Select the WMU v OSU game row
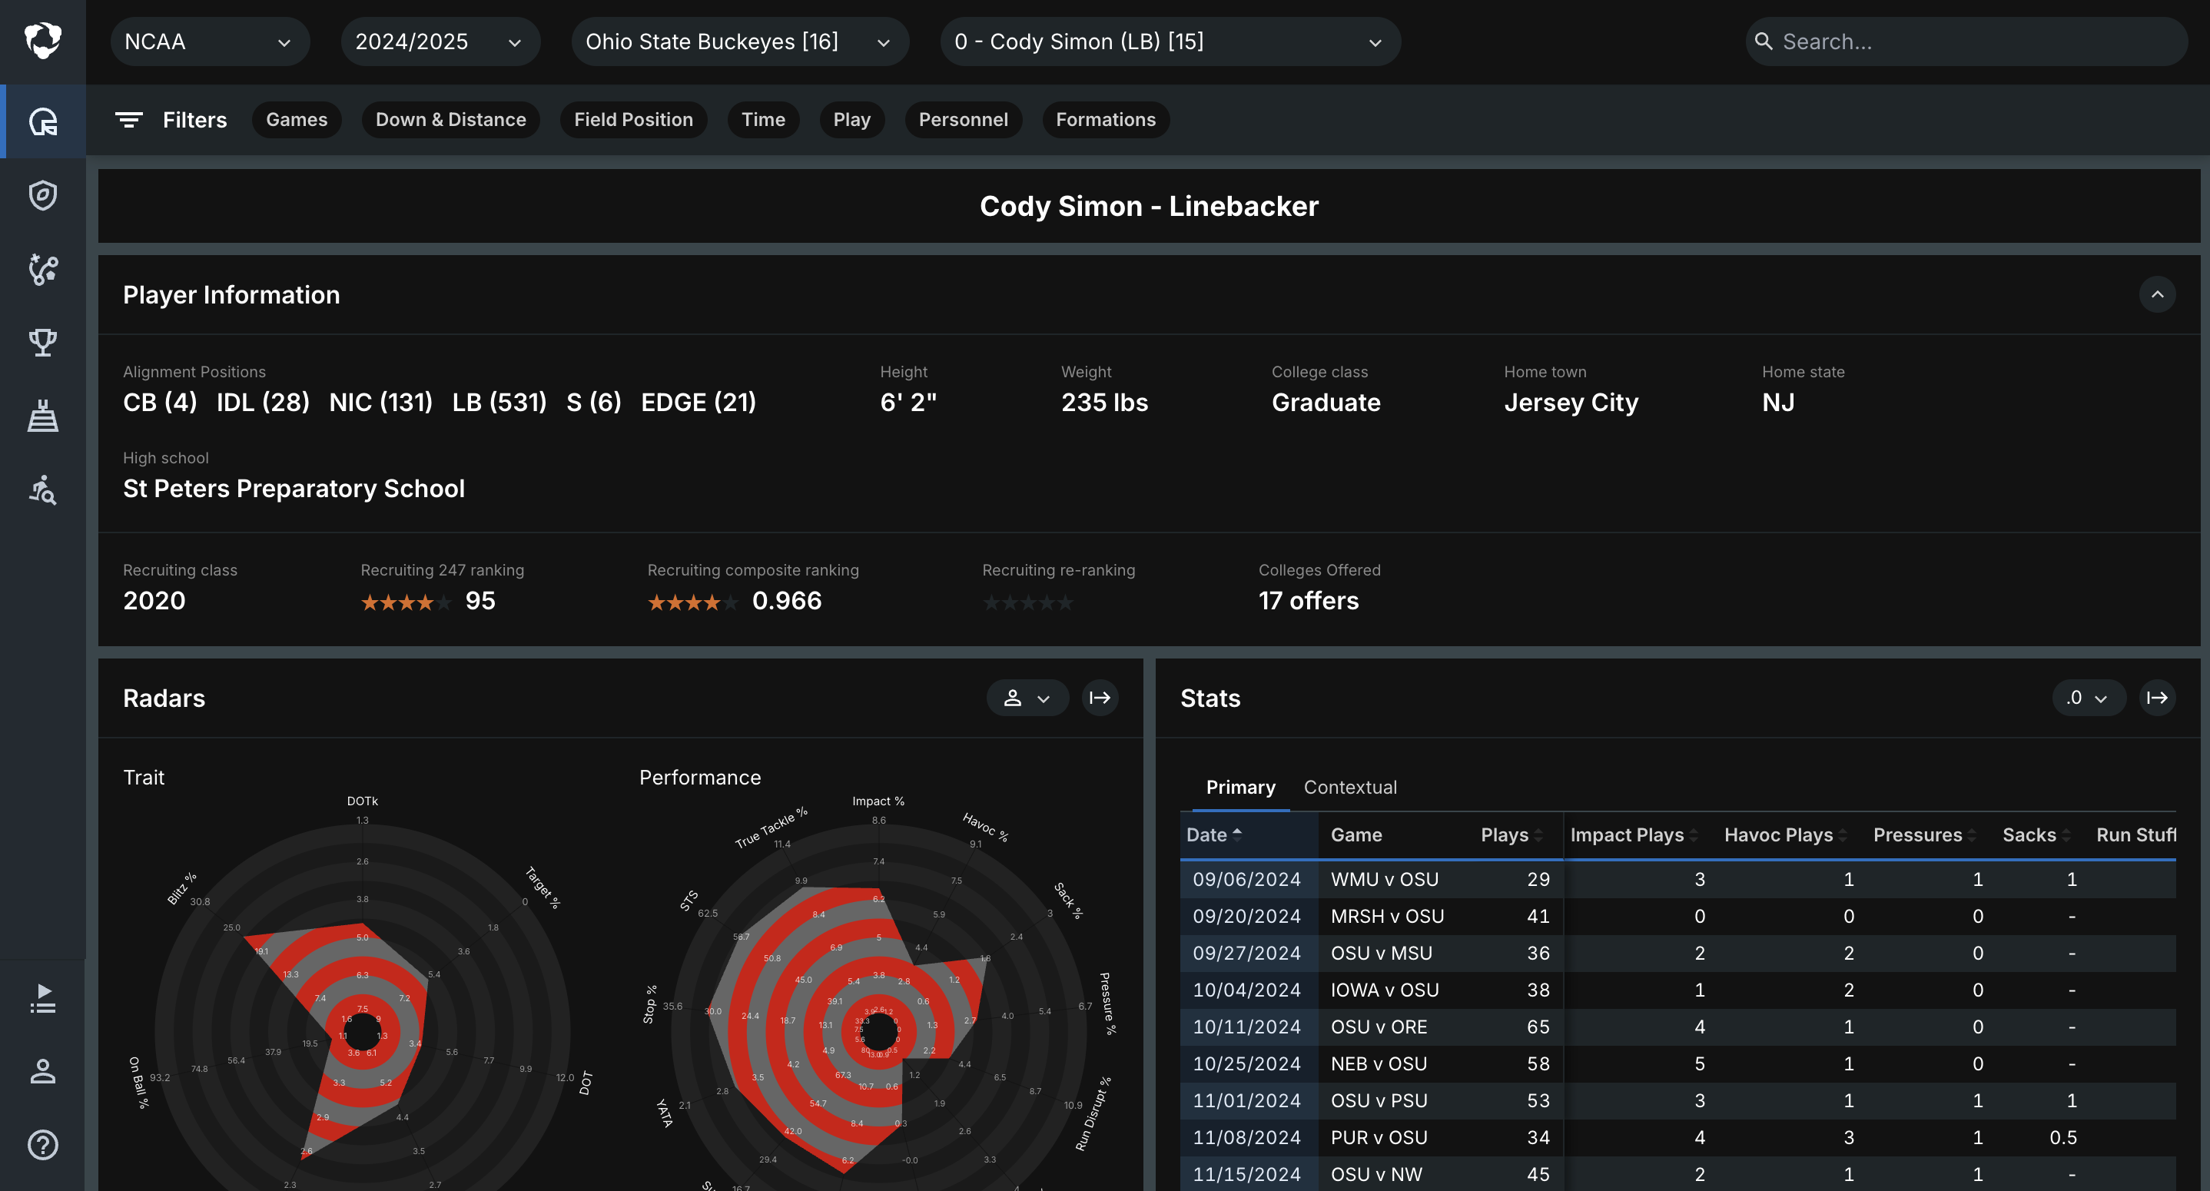The height and width of the screenshot is (1191, 2210). [1678, 879]
